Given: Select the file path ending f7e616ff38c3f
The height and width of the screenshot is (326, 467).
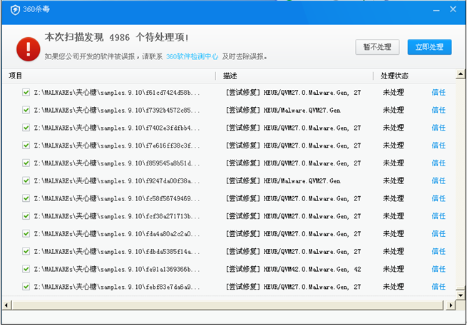Looking at the screenshot, I should coord(117,146).
